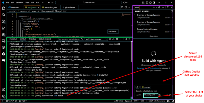The width and height of the screenshot is (204, 103).
Task: Toggle output scroll lock
Action: pos(113,39)
